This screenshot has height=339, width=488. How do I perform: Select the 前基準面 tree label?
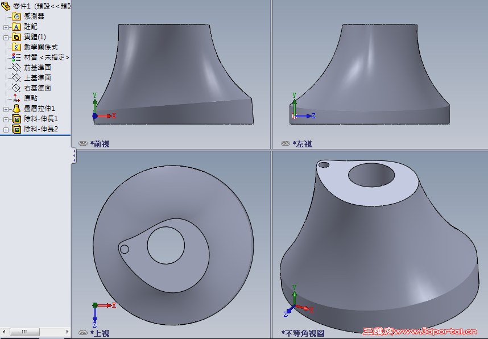click(x=38, y=68)
